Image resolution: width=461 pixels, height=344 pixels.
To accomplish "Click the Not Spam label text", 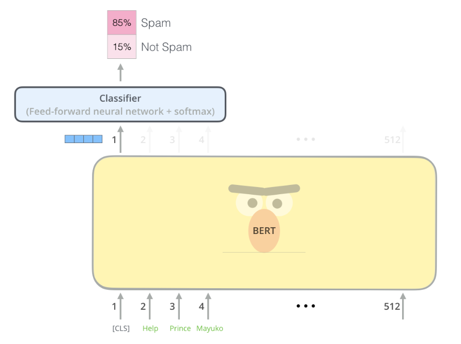I will coord(166,47).
